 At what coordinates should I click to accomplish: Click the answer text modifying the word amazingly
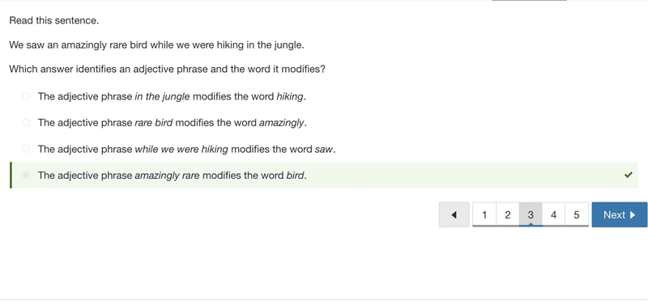(x=173, y=123)
